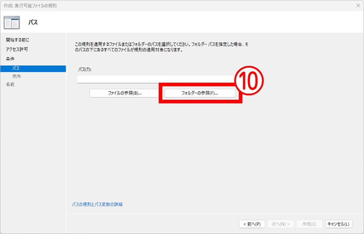
Task: Go to the アクセス許可 step
Action: [17, 49]
